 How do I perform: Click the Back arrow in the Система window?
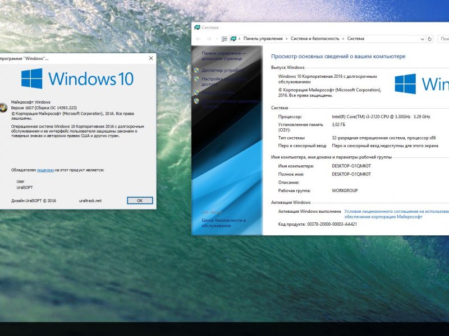[198, 39]
